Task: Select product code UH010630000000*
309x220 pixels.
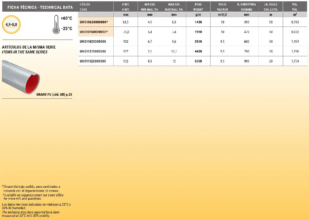Action: [x=94, y=22]
